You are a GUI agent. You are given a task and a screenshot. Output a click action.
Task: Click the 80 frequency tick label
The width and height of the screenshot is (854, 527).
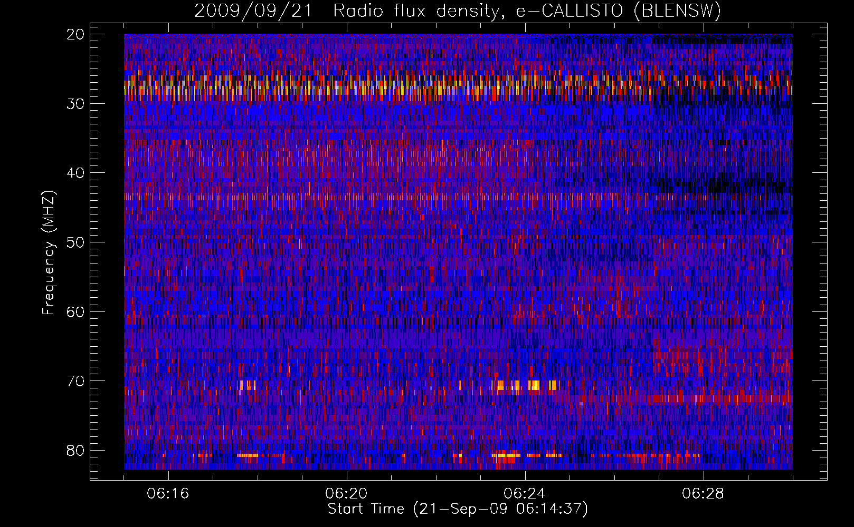click(x=76, y=451)
